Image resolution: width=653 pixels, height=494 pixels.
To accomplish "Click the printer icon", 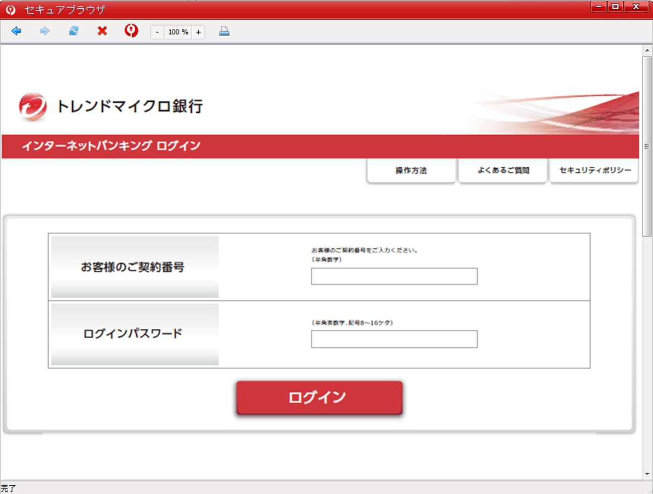I will 224,32.
